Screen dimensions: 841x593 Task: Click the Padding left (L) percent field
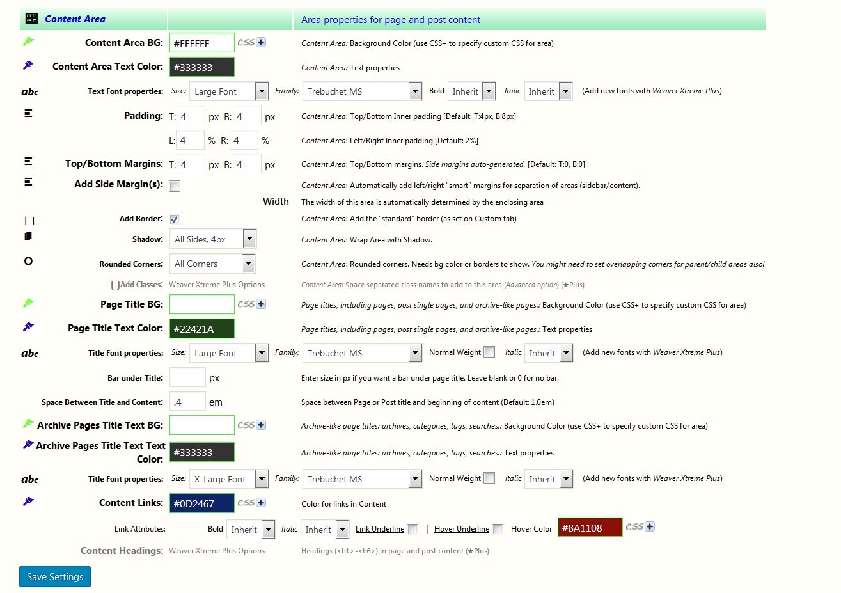pyautogui.click(x=190, y=139)
